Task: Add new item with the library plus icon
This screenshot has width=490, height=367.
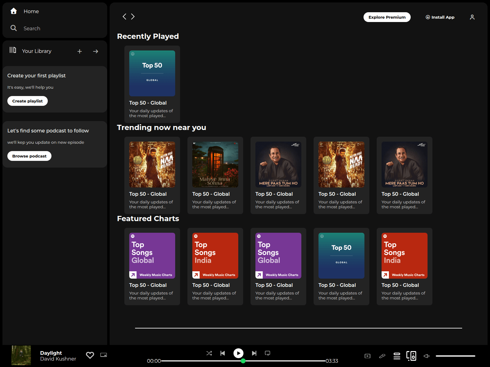Action: coord(80,51)
